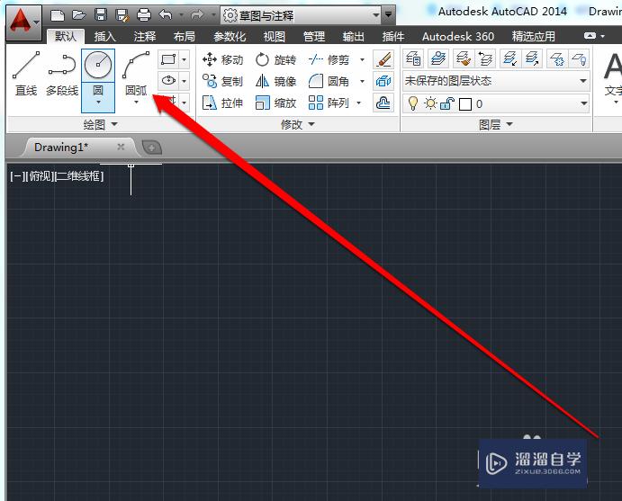Click the Offset tool icon

383,103
